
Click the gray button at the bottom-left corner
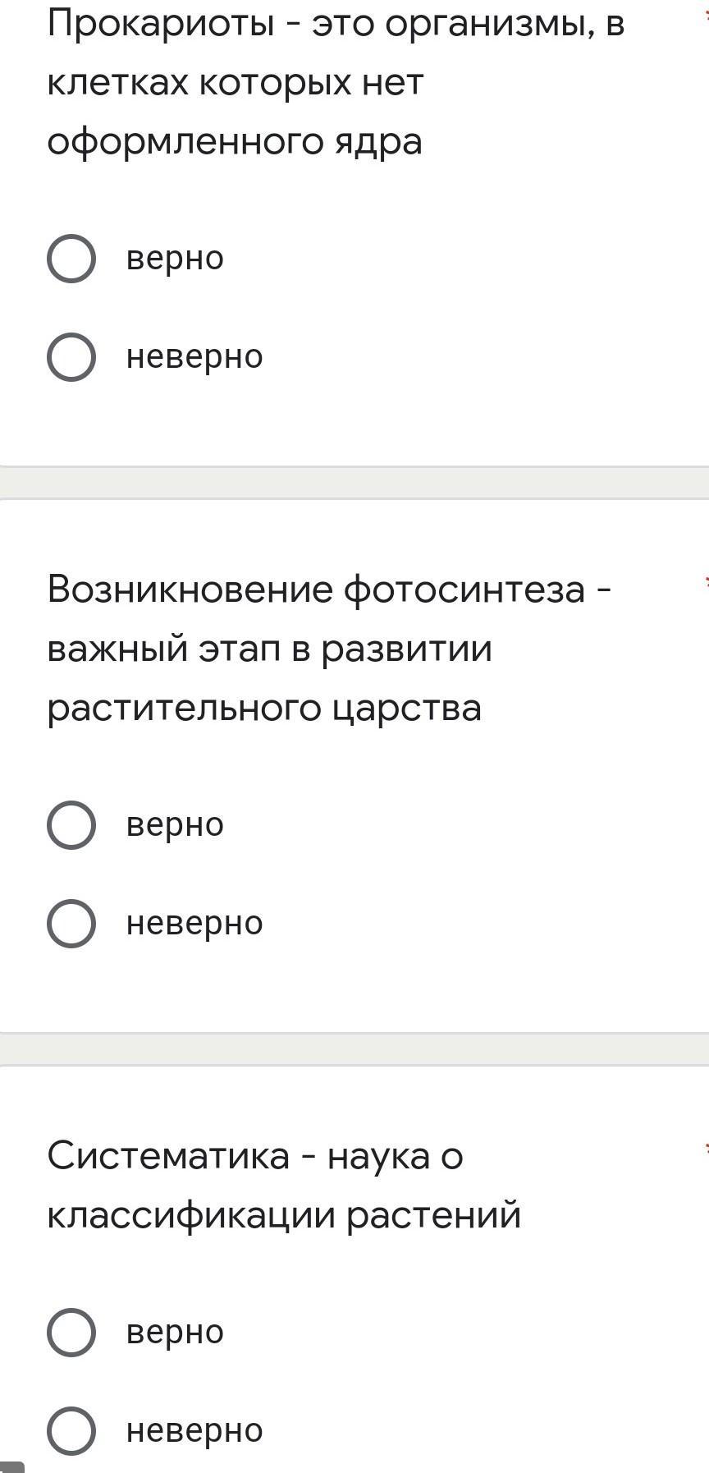click(x=11, y=1467)
